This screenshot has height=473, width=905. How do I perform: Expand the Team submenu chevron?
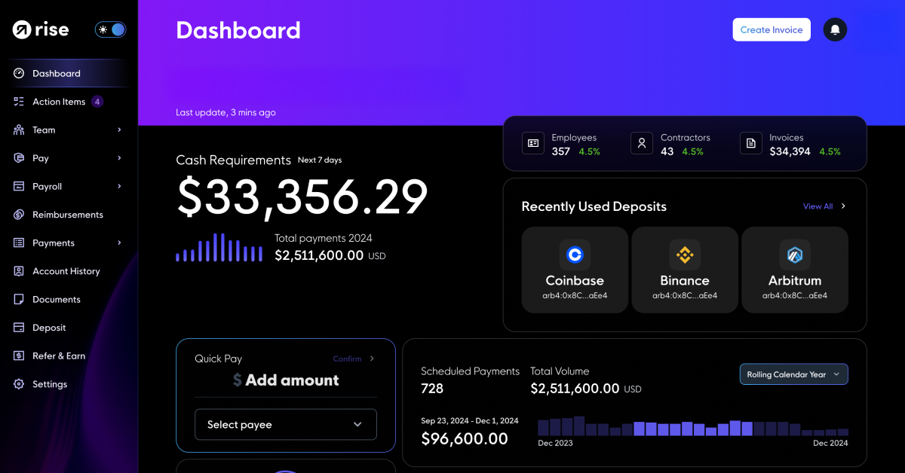coord(119,130)
